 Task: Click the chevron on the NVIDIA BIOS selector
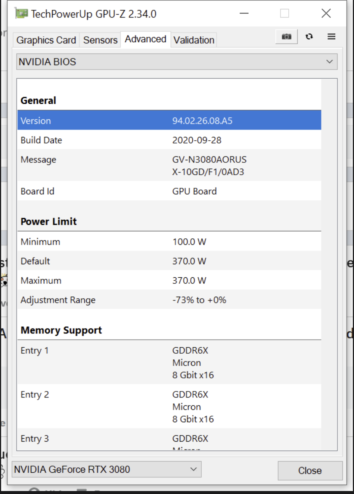point(329,61)
